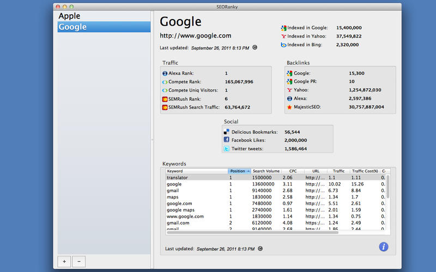Image resolution: width=436 pixels, height=272 pixels.
Task: Click the refresh icon beside the bottom Last updated date
Action: pos(260,249)
